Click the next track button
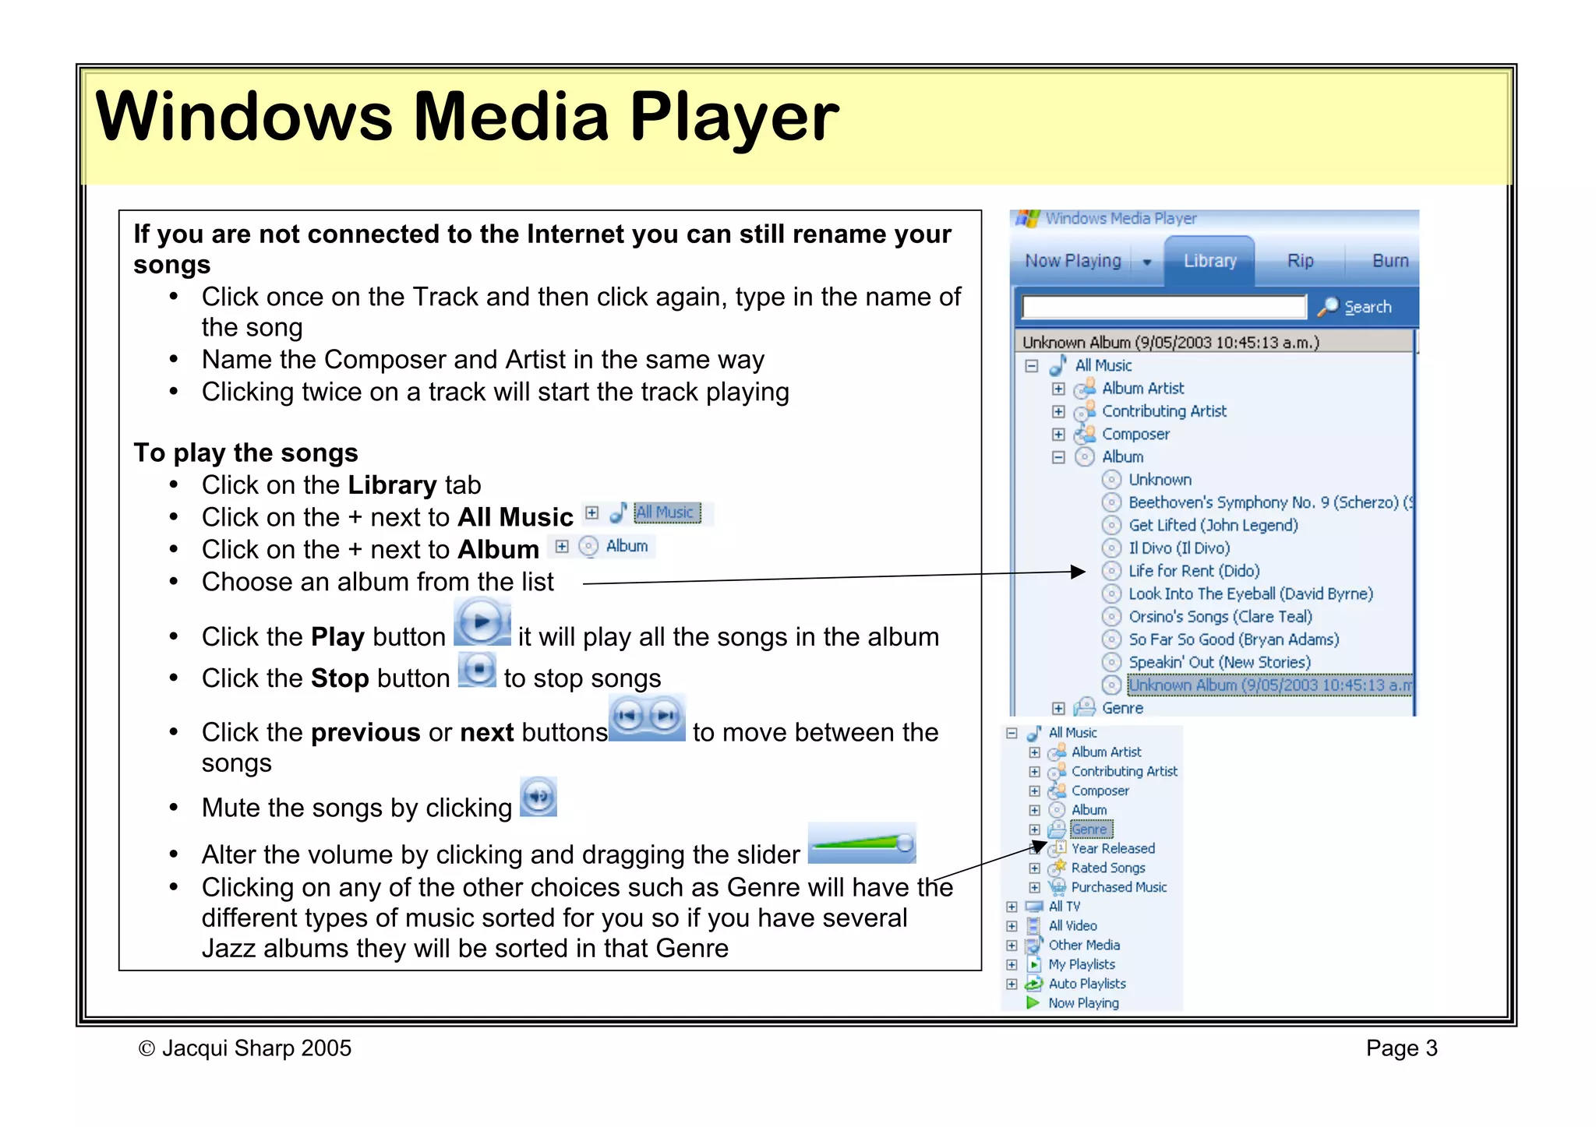This screenshot has width=1596, height=1127. point(666,715)
